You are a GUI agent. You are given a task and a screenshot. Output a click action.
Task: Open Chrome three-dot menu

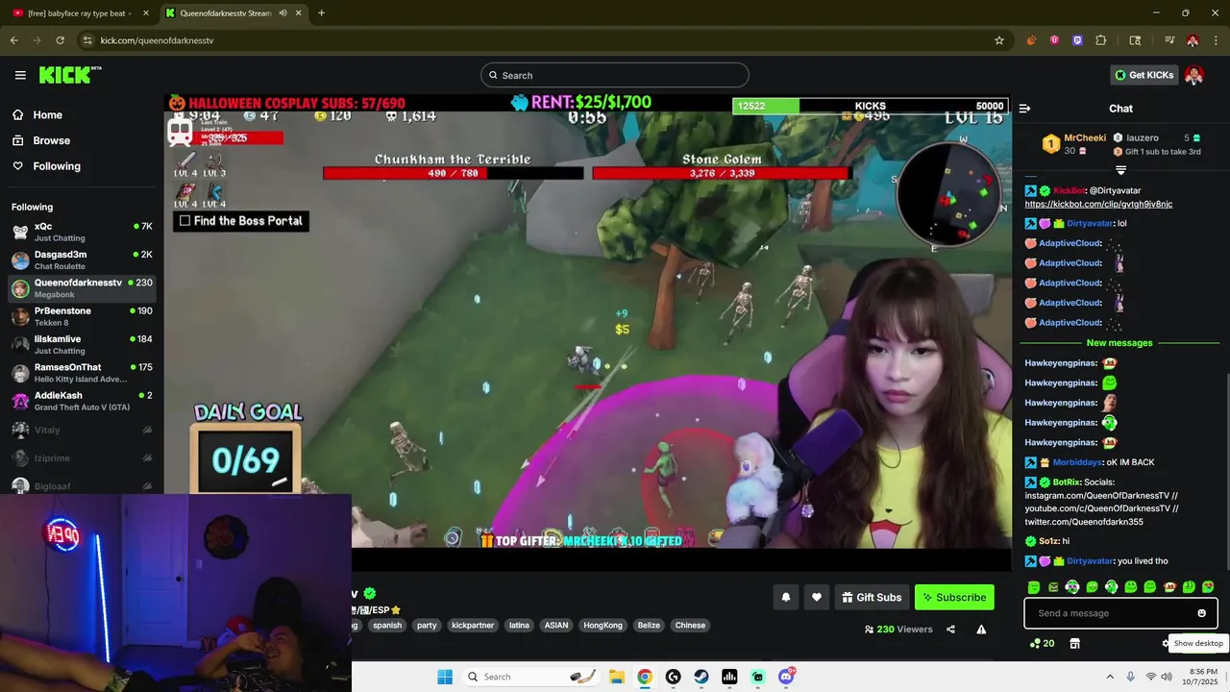1216,40
